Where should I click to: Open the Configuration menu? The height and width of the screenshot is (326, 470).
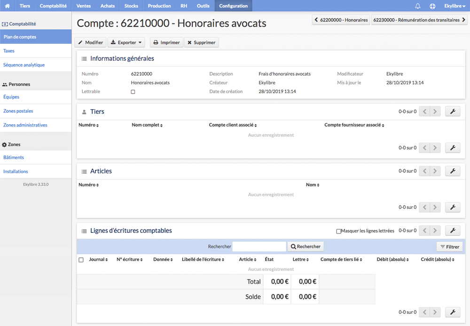(x=234, y=6)
